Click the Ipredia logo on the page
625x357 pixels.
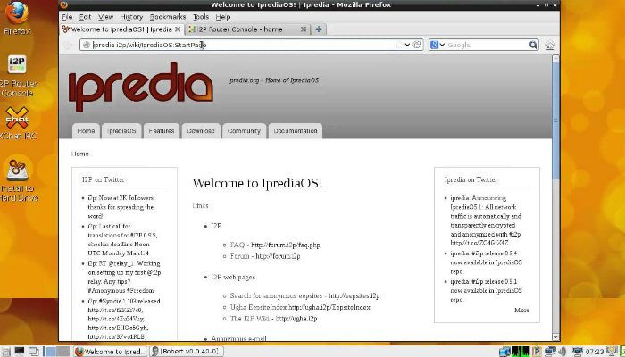click(141, 87)
